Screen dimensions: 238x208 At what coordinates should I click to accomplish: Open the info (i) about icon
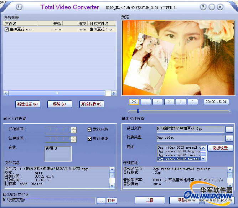(19, 7)
